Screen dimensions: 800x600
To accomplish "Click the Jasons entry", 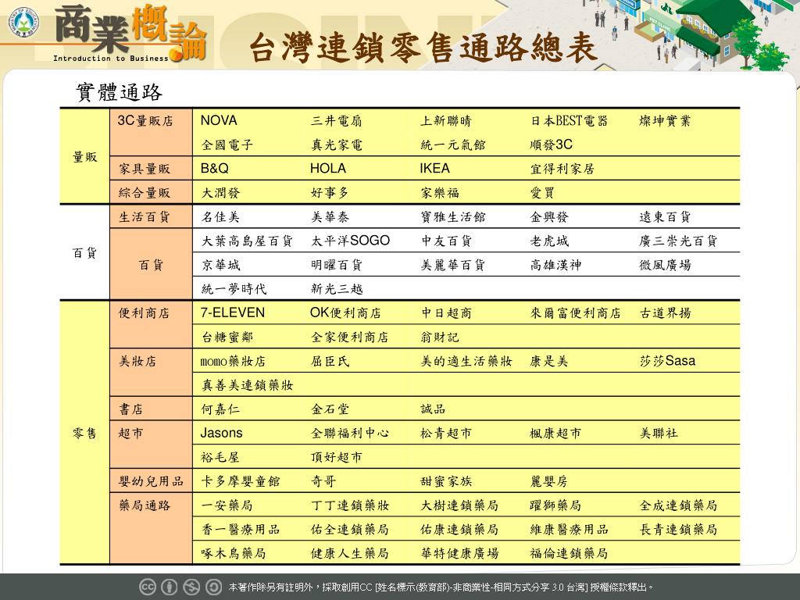I will pyautogui.click(x=221, y=433).
